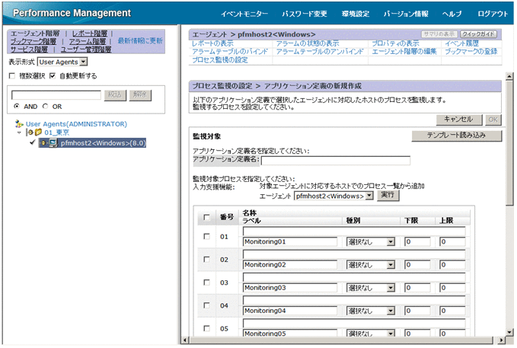Click the checkmark beside pfmhost2 agent
The height and width of the screenshot is (348, 517).
33,142
